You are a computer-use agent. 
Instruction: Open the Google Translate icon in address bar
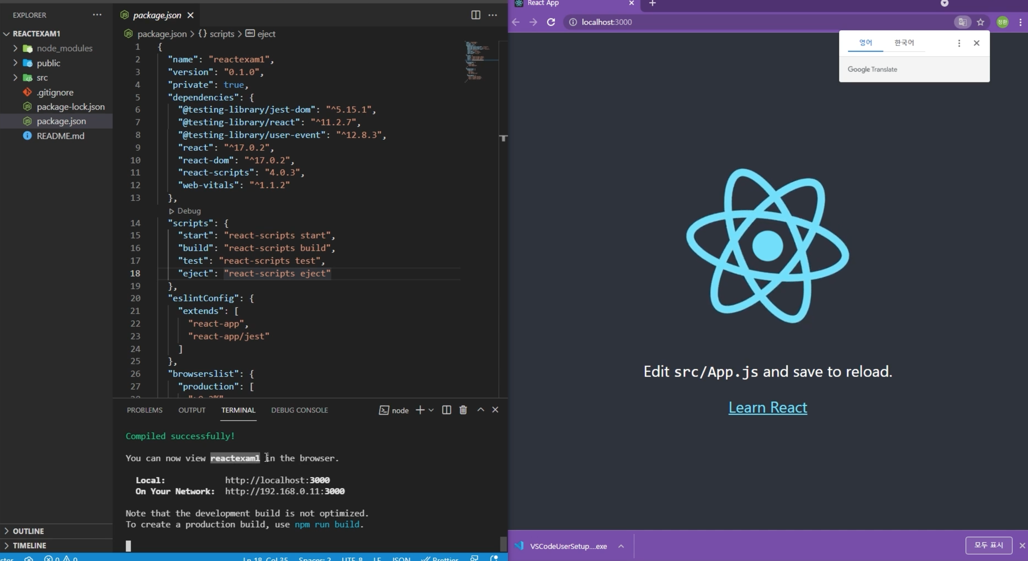point(963,22)
